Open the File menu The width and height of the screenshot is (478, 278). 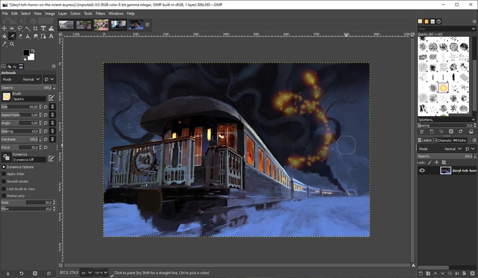[x=5, y=13]
